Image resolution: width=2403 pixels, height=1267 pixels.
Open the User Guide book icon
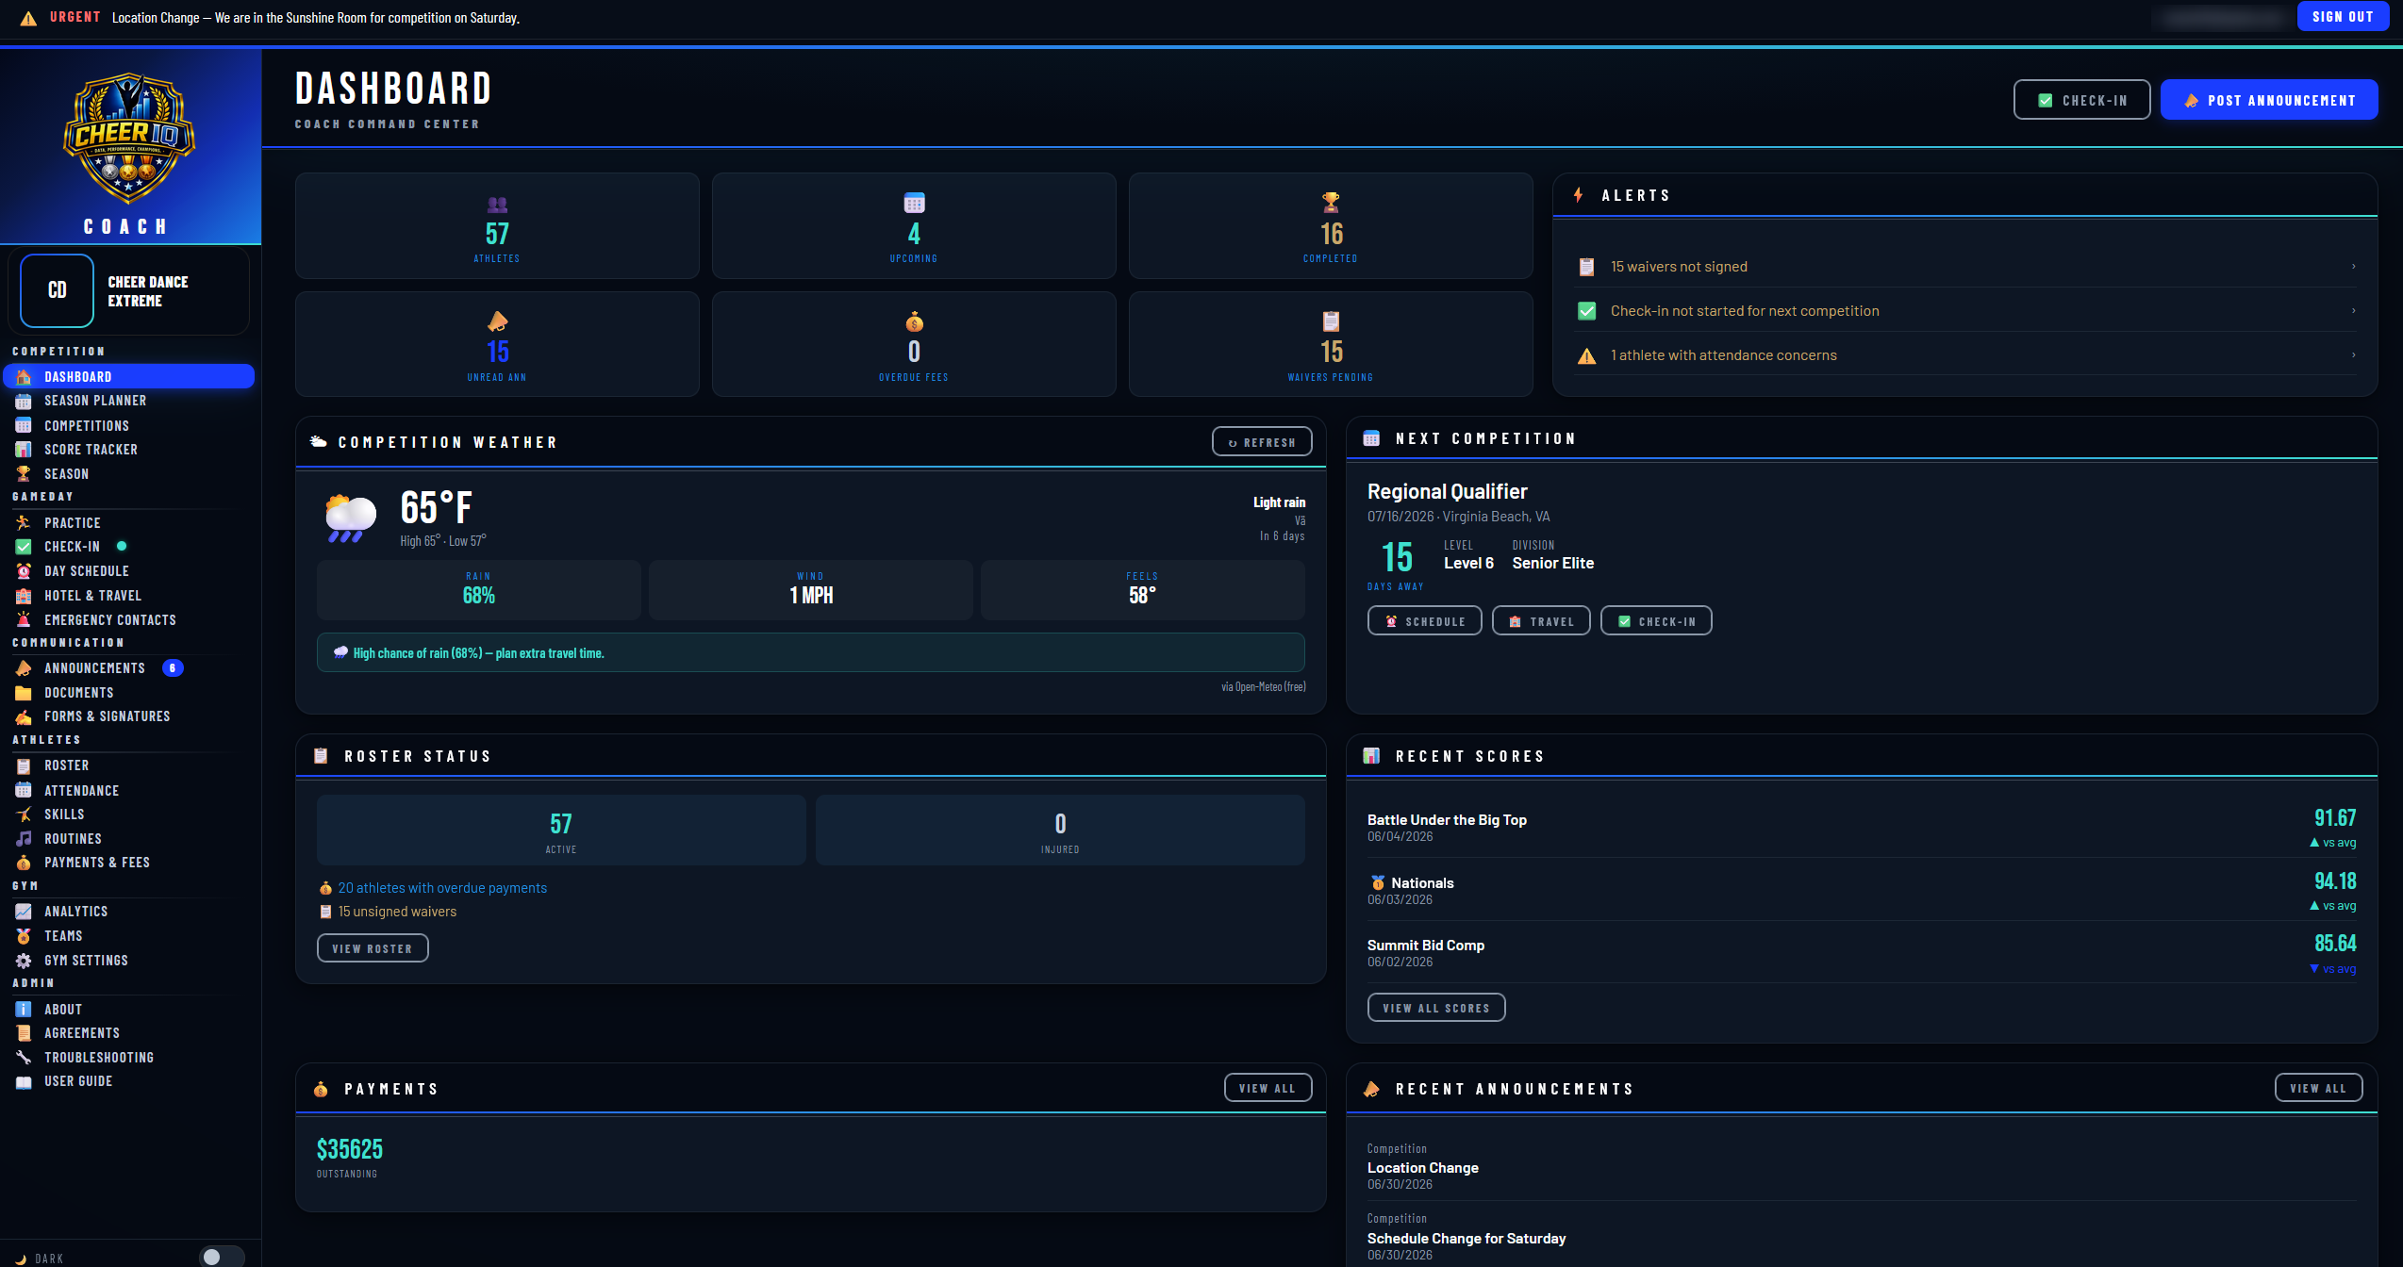(24, 1082)
